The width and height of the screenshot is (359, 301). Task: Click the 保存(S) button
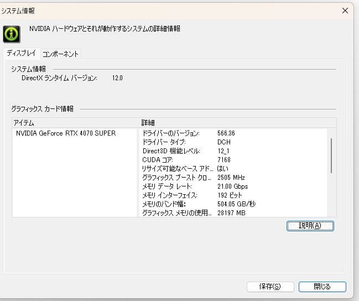click(x=270, y=287)
